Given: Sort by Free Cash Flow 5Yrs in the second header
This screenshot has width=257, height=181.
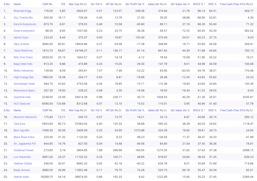Looking at the screenshot, I should coord(237,110).
